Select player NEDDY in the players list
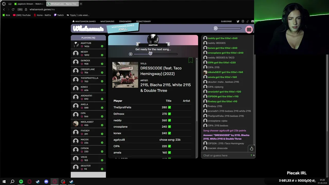The height and width of the screenshot is (185, 329). (88, 53)
